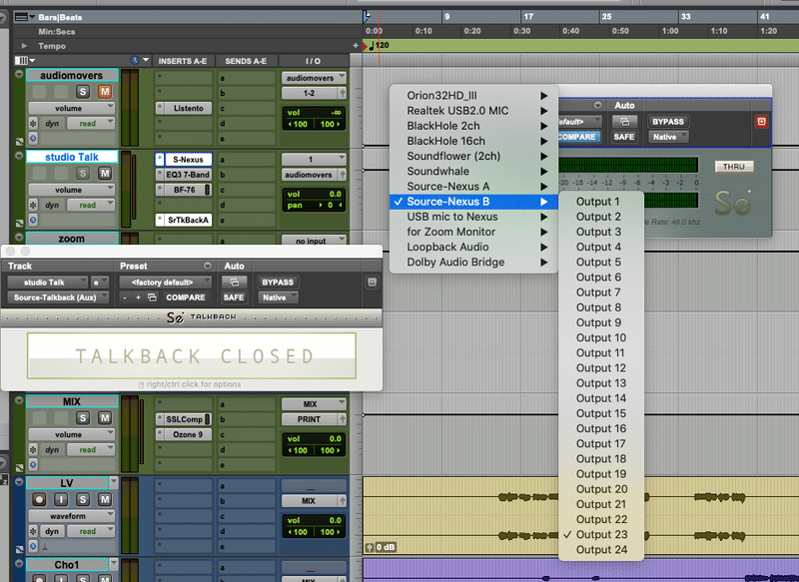Select Dolby Audio Bridge device
This screenshot has height=582, width=799.
tap(473, 263)
